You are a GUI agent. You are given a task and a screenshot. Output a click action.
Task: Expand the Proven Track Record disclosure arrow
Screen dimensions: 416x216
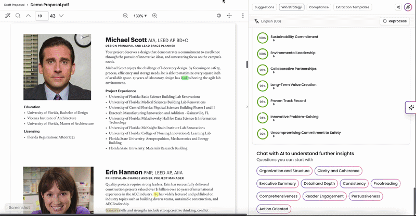tap(274, 104)
